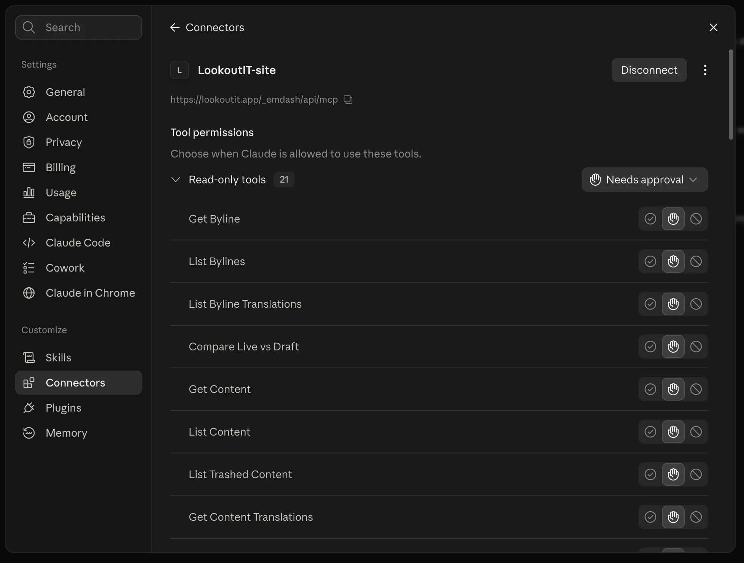Require approval for Get Content

[x=673, y=389]
